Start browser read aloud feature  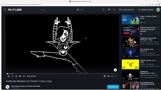[x=143, y=4]
